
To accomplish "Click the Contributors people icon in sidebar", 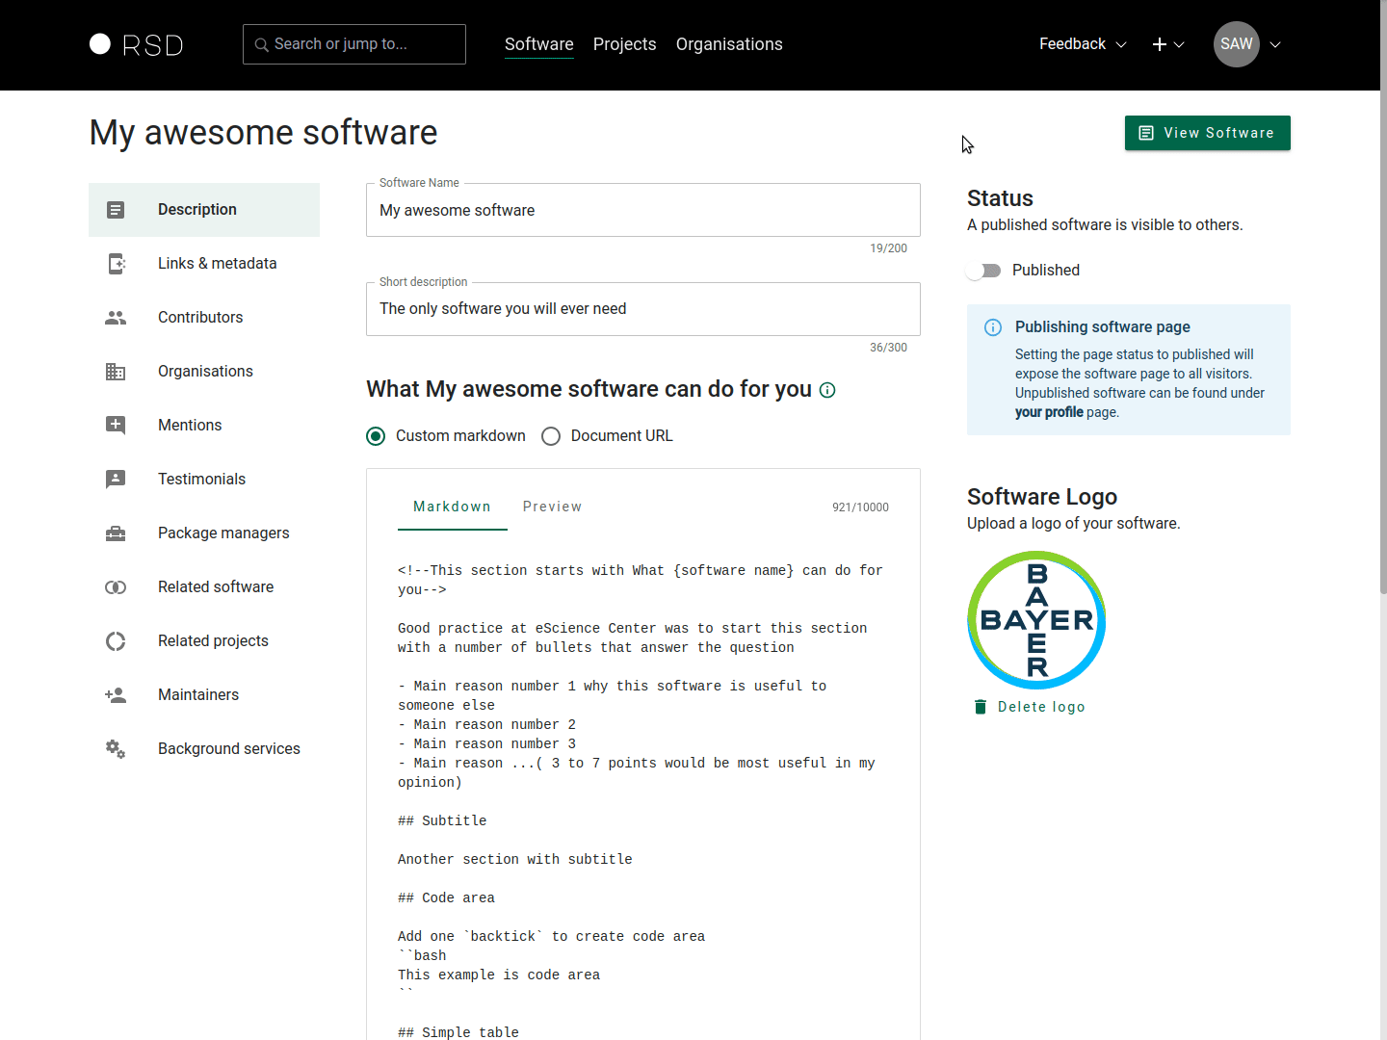I will [116, 318].
